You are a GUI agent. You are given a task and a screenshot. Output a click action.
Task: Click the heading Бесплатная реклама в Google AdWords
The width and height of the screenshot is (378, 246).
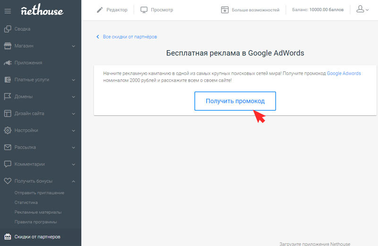point(235,53)
